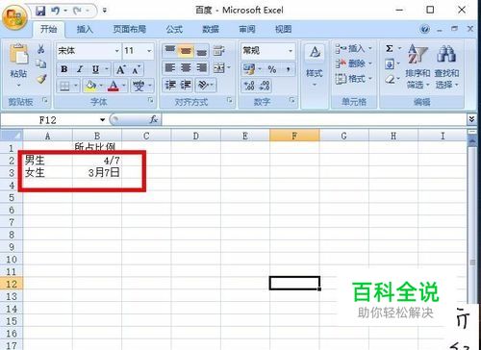Switch to the 公式 Formulas tab
Screen dimensions: 481x350
pos(174,29)
